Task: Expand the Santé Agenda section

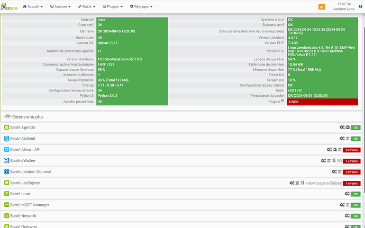Action: point(181,127)
